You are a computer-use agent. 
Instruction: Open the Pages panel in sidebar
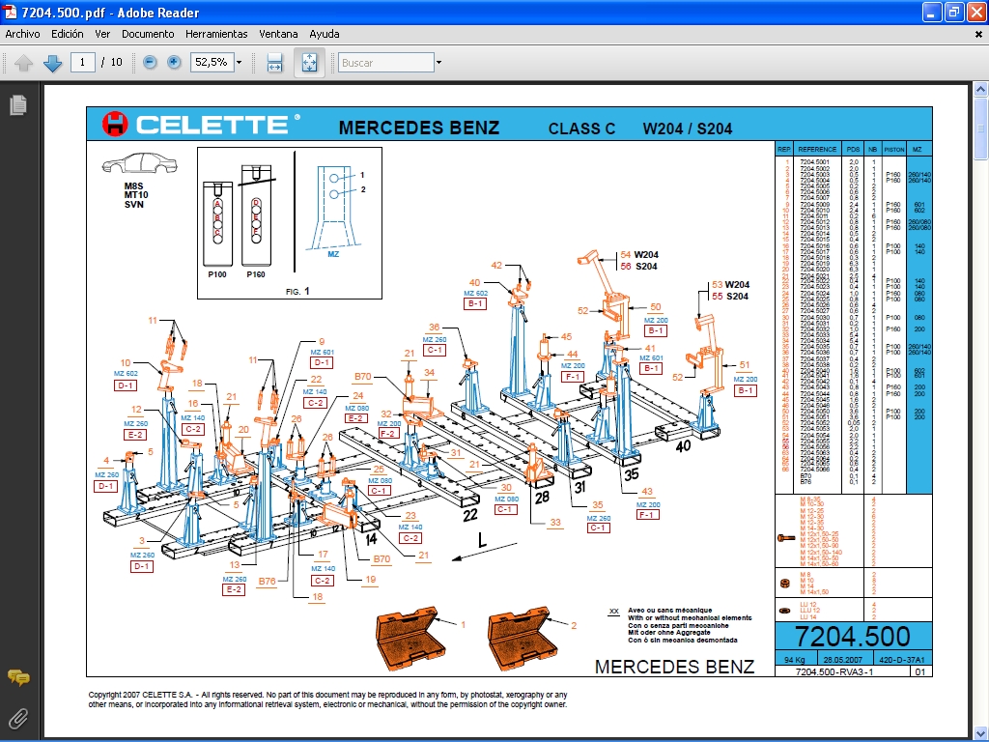(x=17, y=105)
